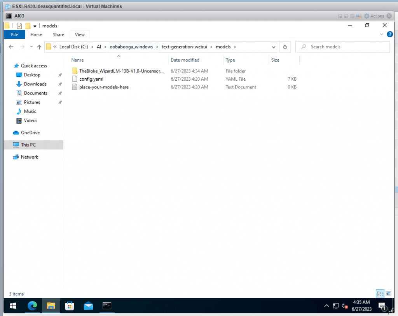The image size is (398, 316).
Task: Navigate to oobabooga_windows breadcrumb
Action: point(131,47)
